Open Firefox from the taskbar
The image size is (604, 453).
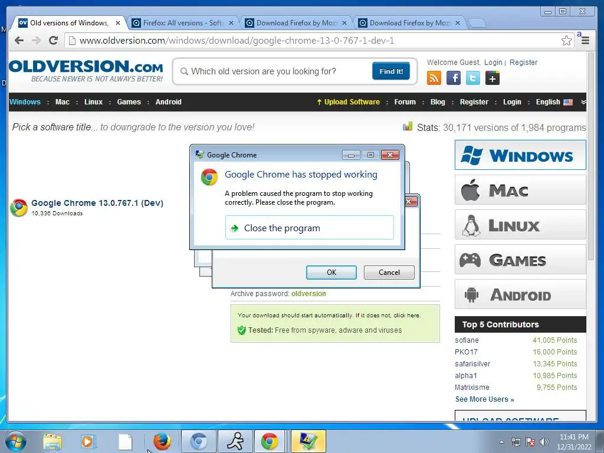point(162,441)
